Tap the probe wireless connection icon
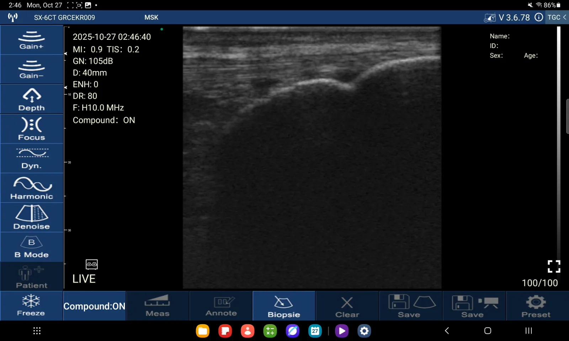This screenshot has width=569, height=341. (13, 17)
